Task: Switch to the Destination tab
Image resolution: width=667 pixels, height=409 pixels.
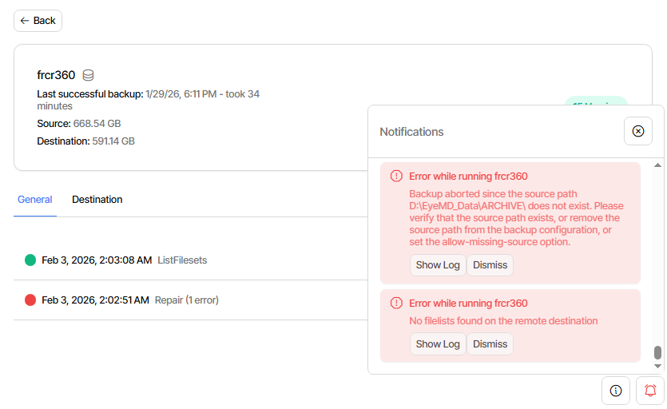Action: pos(97,200)
